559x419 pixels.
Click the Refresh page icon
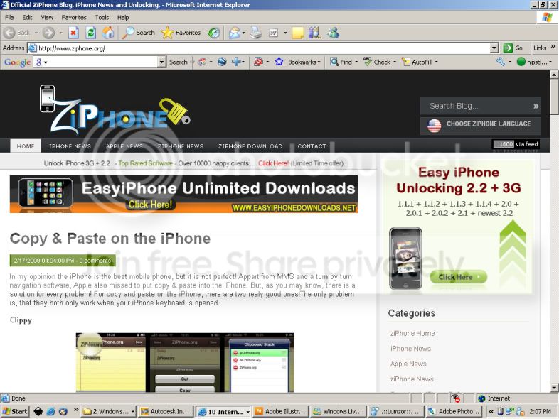[91, 33]
